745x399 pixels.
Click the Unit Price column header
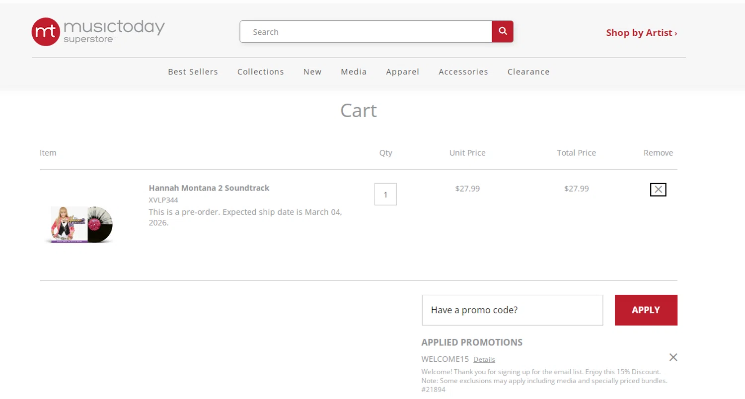tap(467, 153)
